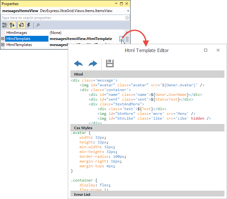The width and height of the screenshot is (227, 199).
Task: Expand the HtmlTemplates property node
Action: [x=3, y=44]
